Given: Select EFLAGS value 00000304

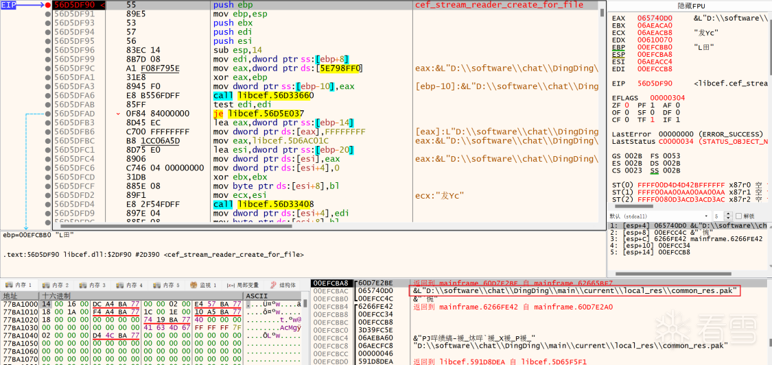Looking at the screenshot, I should point(666,98).
